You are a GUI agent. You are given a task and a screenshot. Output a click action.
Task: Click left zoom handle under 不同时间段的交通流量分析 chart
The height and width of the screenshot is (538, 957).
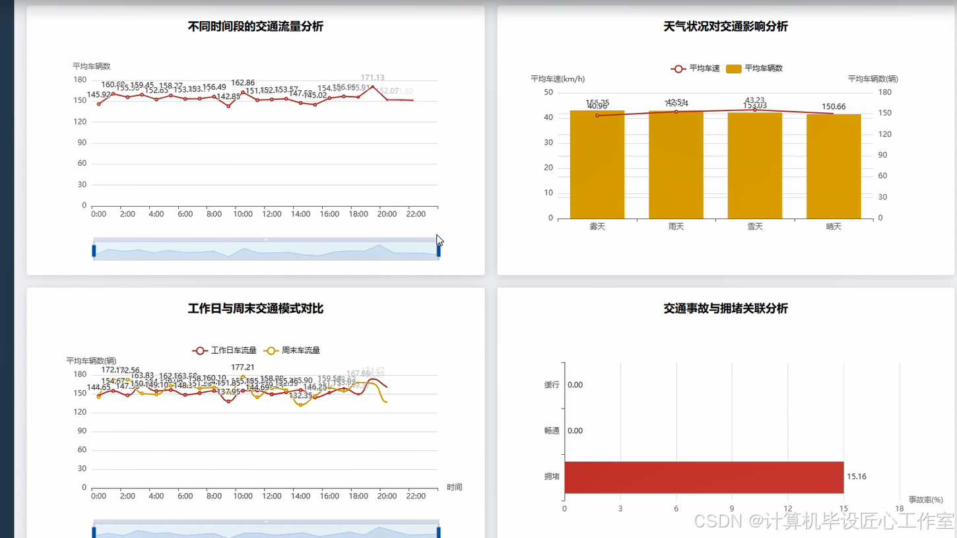[94, 250]
